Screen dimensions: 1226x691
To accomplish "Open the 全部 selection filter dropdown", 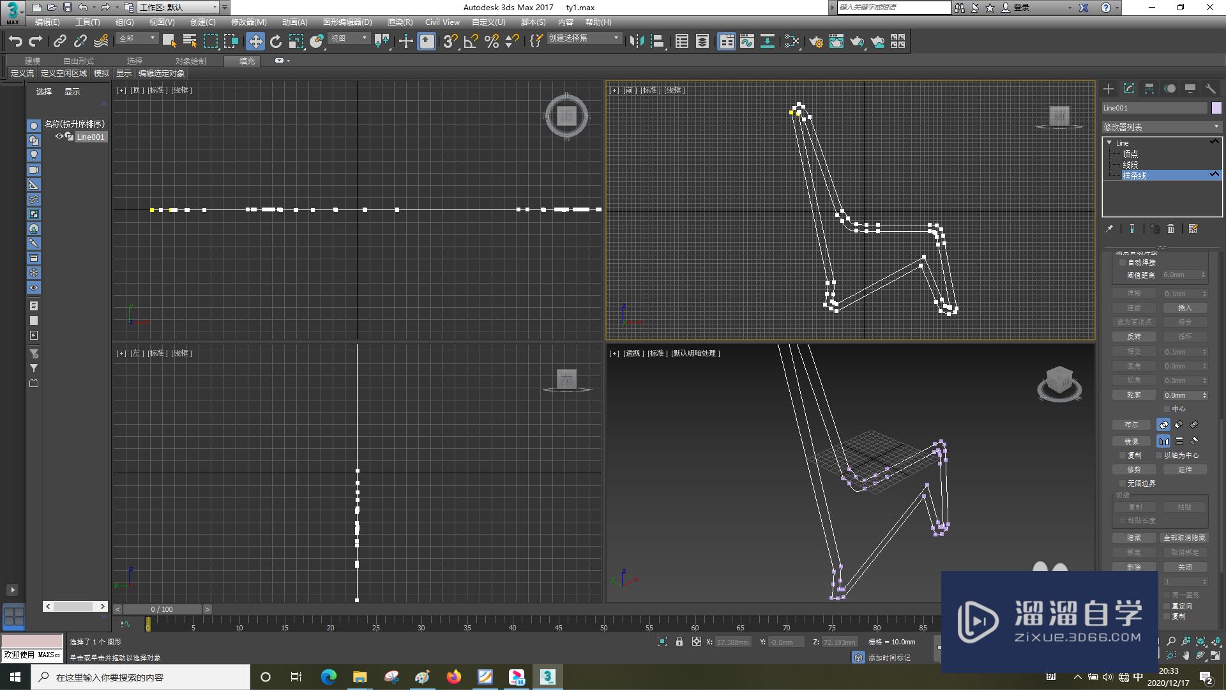I will (x=137, y=39).
